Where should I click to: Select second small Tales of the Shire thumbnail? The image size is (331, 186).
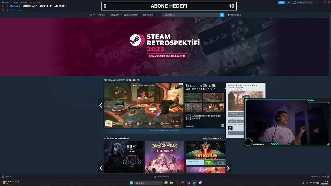(x=214, y=97)
